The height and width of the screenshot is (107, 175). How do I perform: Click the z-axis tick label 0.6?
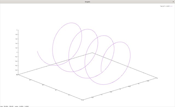click(16, 39)
